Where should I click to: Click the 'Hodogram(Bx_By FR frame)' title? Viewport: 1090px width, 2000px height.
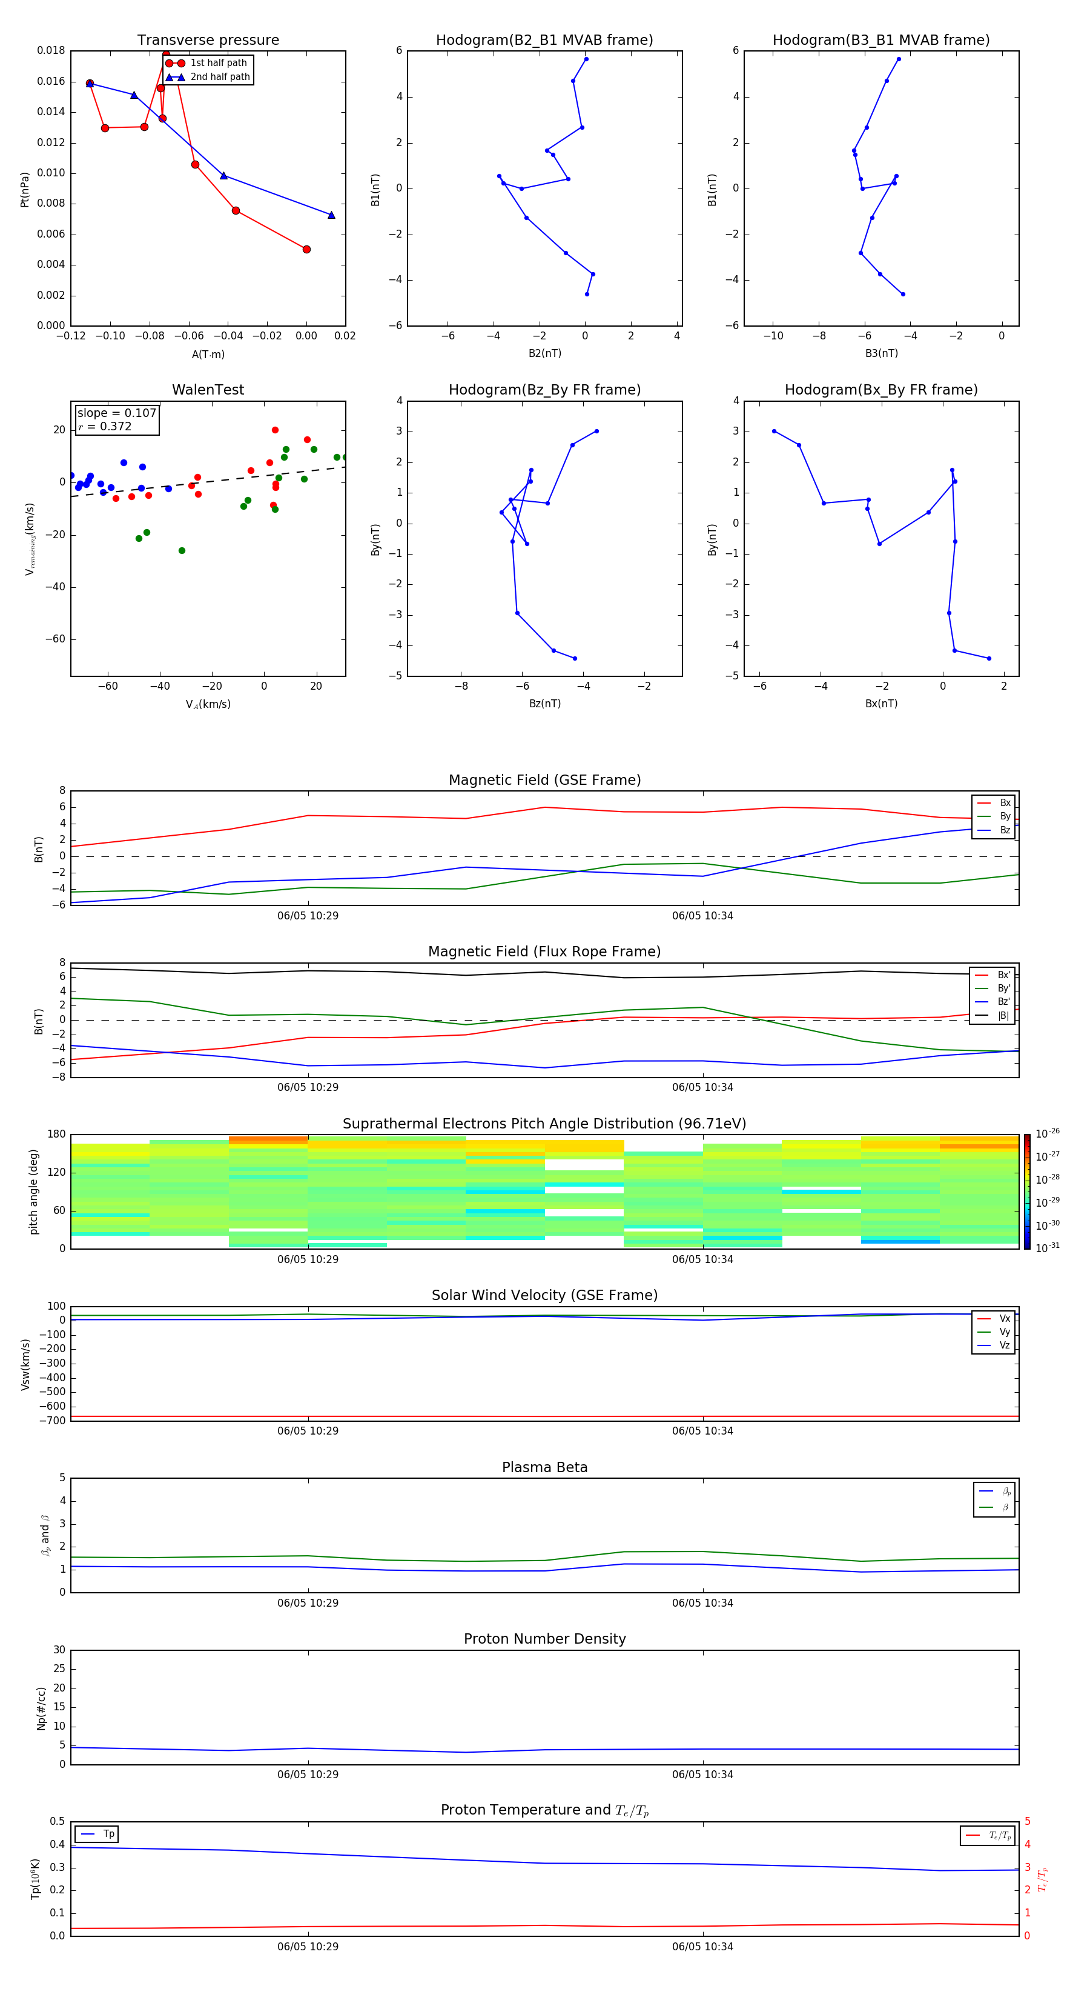[881, 390]
